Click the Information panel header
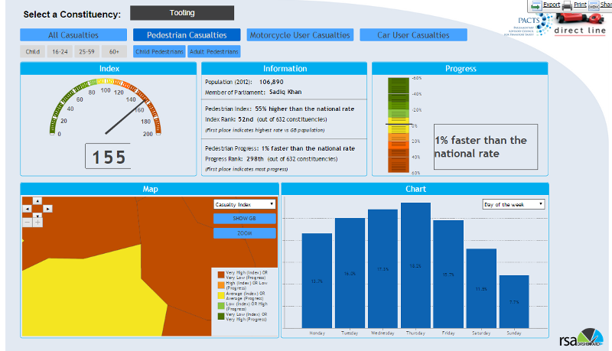Viewport: 612px width, 351px height. click(284, 69)
